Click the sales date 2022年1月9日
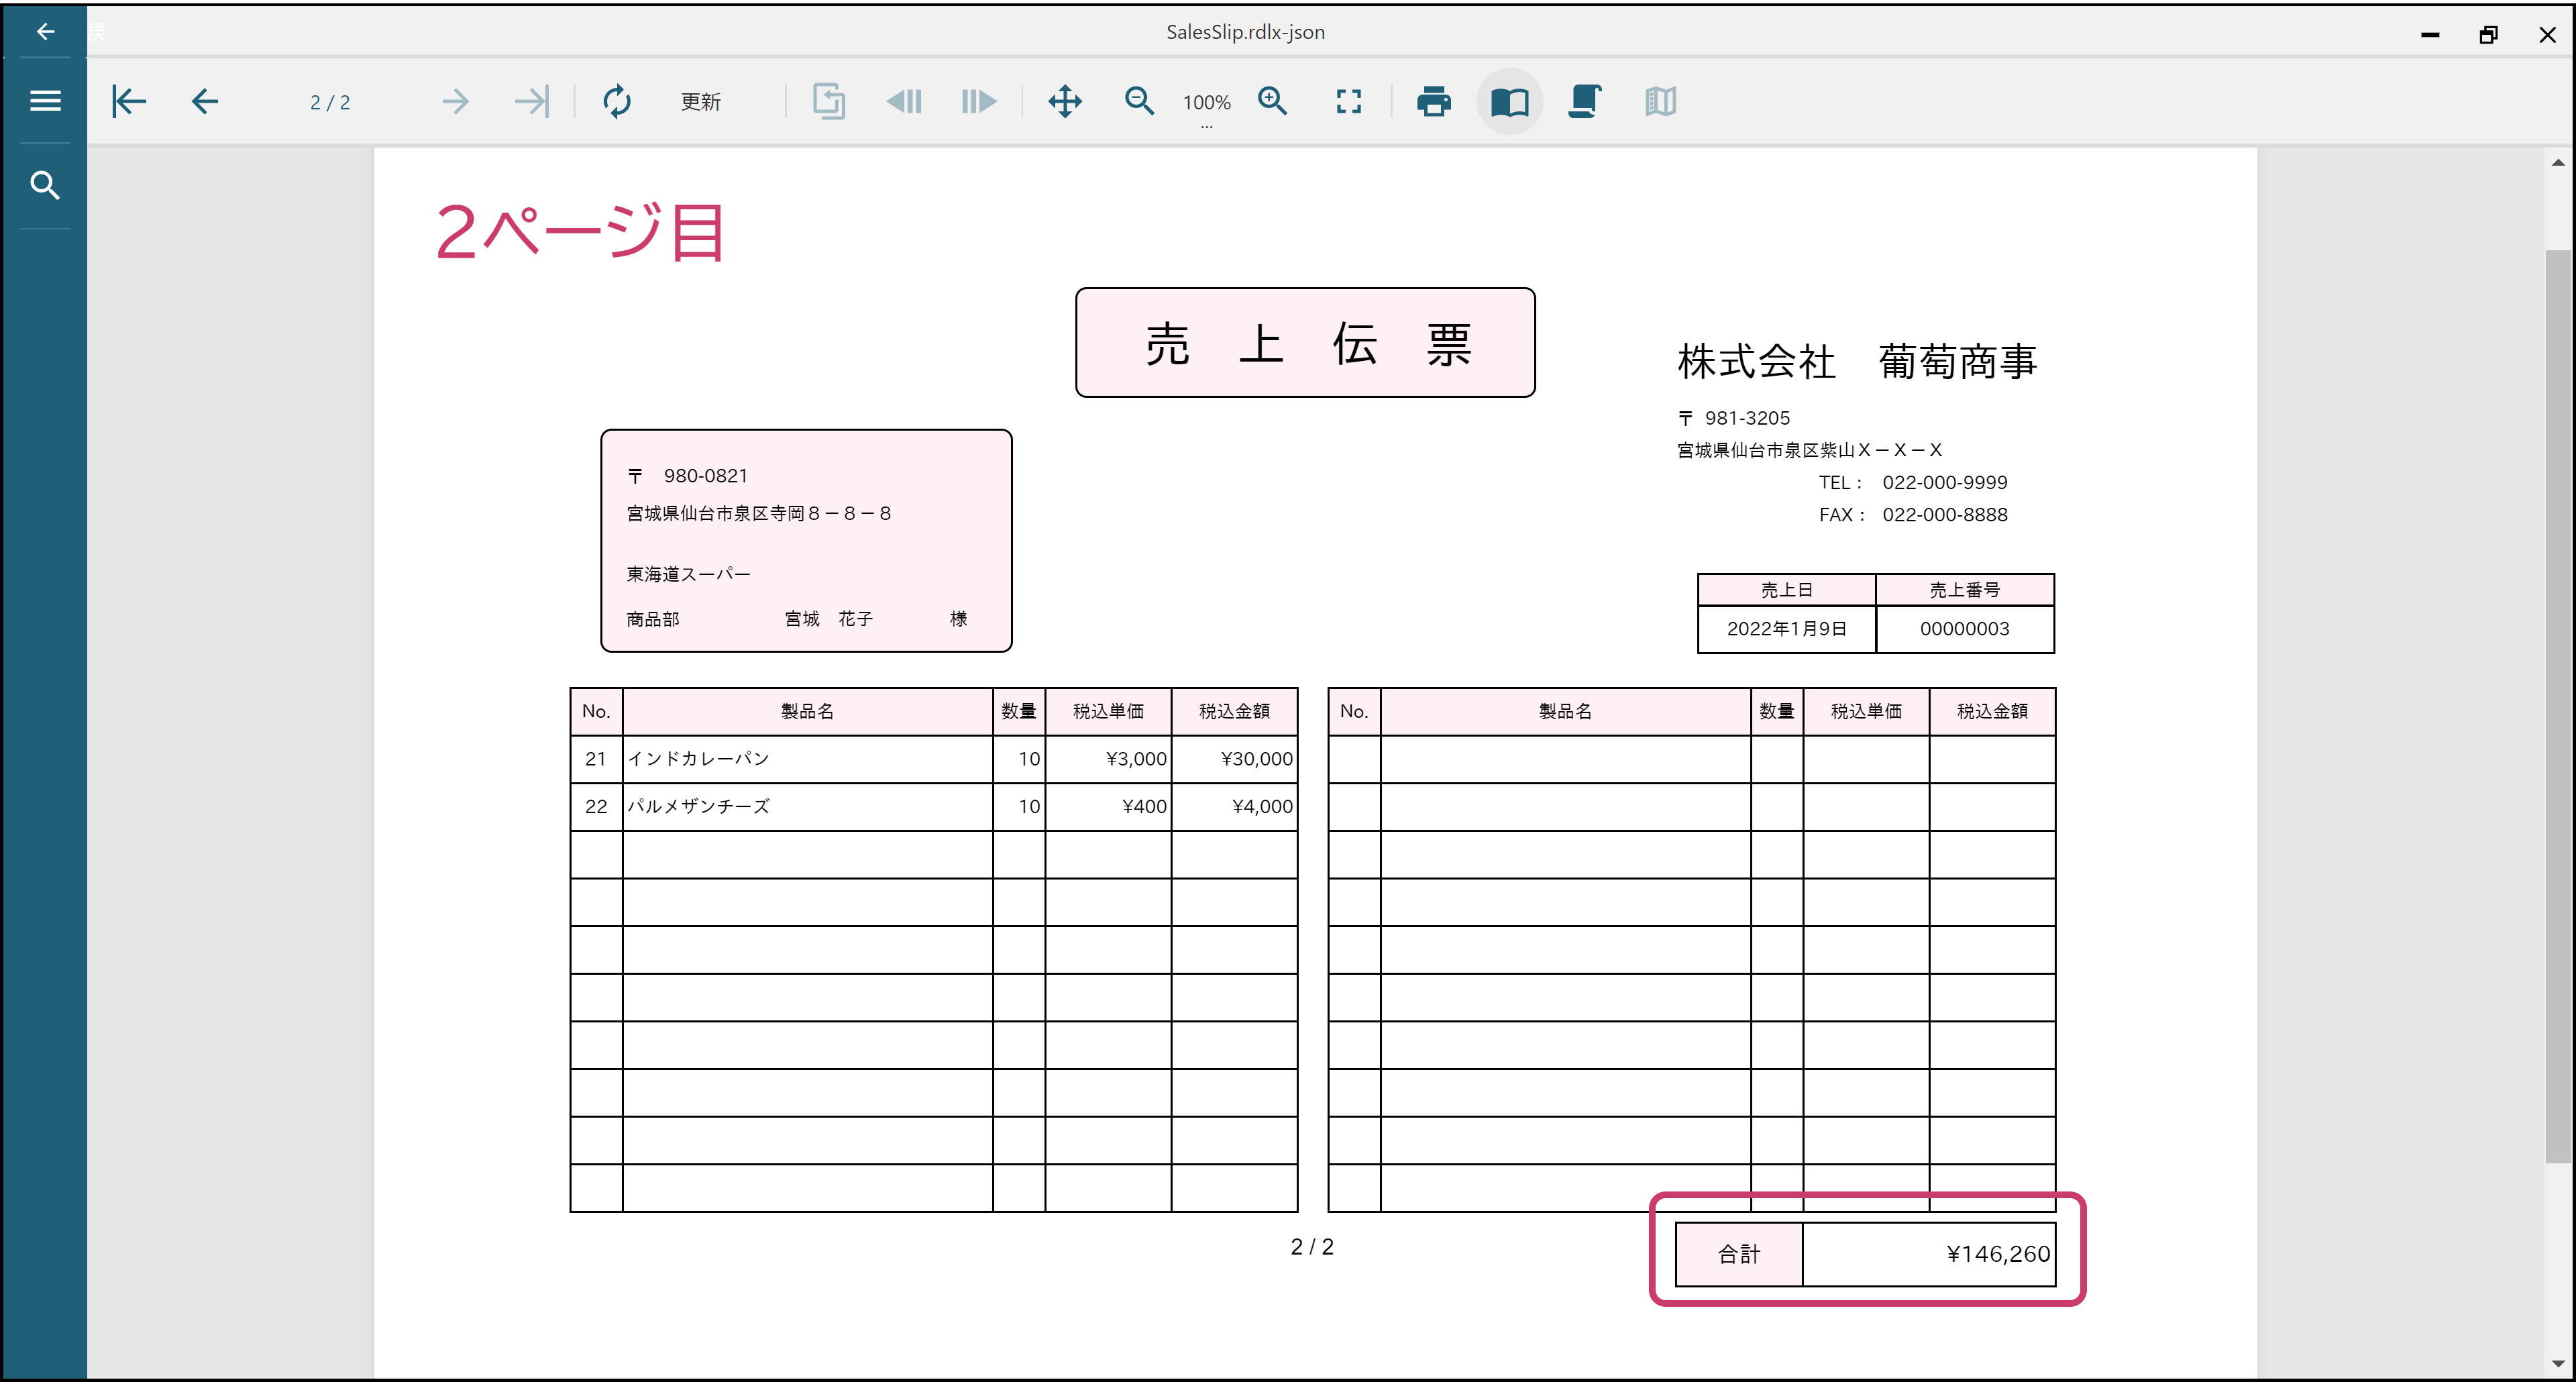This screenshot has height=1382, width=2576. [1786, 629]
